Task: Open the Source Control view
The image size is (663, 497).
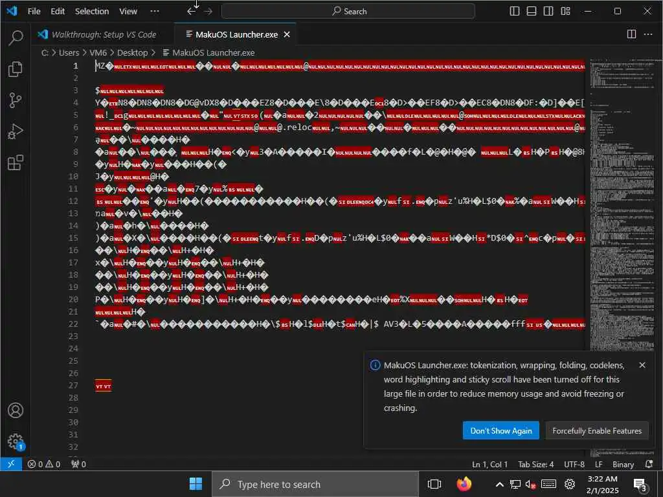Action: [16, 100]
